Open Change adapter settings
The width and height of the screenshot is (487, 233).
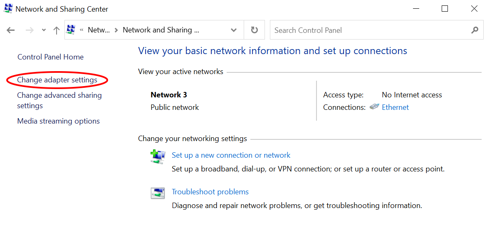pos(57,80)
